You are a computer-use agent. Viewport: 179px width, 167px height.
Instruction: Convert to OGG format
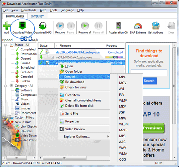point(122,159)
